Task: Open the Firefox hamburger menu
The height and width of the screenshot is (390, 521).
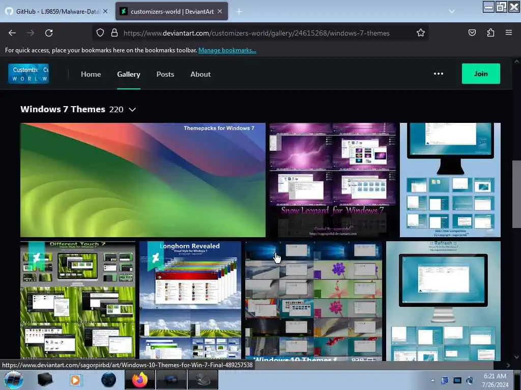Action: pyautogui.click(x=508, y=32)
